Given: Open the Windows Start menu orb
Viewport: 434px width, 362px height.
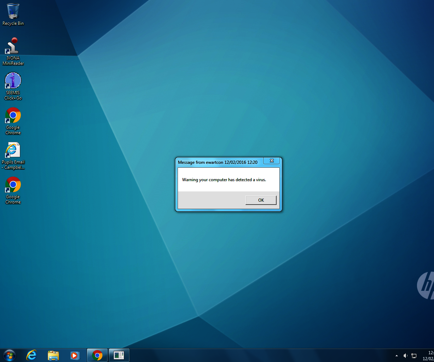Looking at the screenshot, I should click(x=10, y=355).
